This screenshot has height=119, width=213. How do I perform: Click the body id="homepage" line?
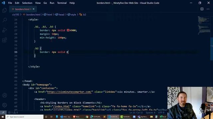[x=37, y=85]
